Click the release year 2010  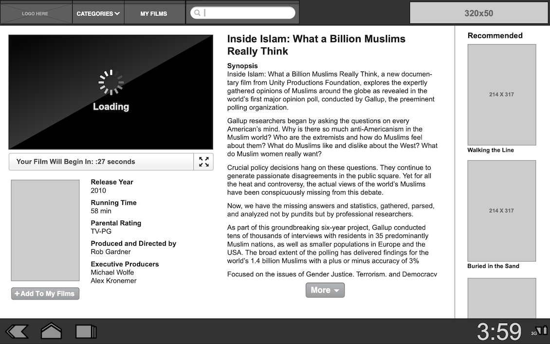(98, 190)
